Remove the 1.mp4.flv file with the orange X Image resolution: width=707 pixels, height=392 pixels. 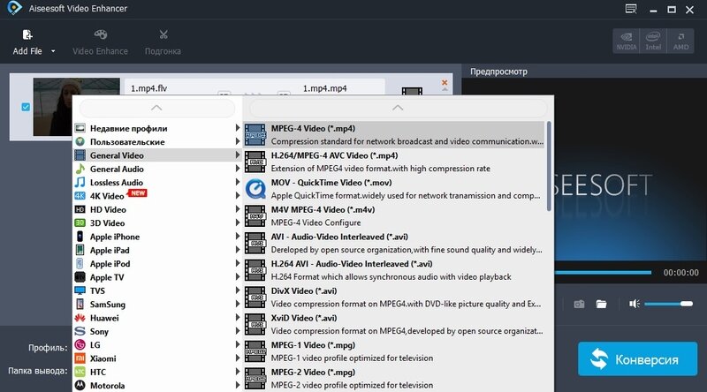[x=445, y=82]
